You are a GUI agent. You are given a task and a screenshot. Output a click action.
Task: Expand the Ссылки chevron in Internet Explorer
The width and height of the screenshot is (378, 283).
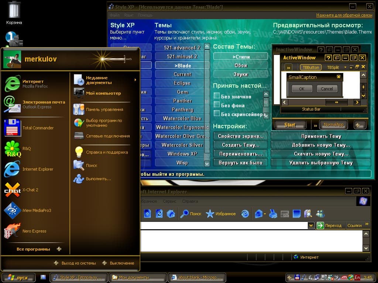367,224
